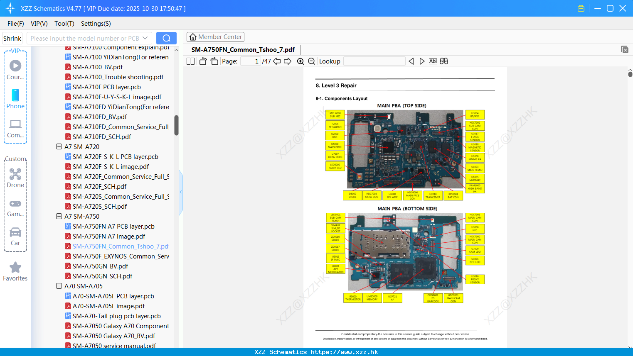The height and width of the screenshot is (356, 633).
Task: Collapse the file tree panel handle
Action: [181, 192]
